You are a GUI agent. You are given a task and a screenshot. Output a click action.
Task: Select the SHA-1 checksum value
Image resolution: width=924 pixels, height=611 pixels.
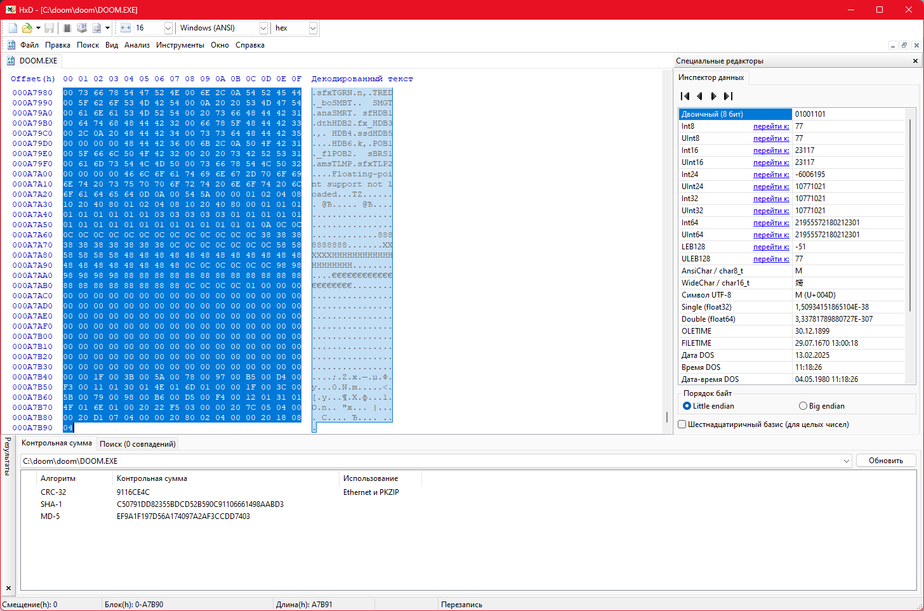point(200,504)
